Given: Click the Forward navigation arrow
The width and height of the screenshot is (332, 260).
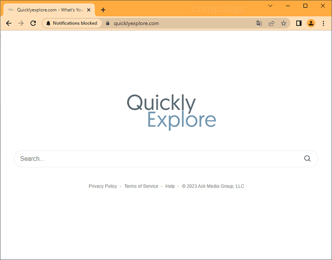Looking at the screenshot, I should tap(21, 23).
